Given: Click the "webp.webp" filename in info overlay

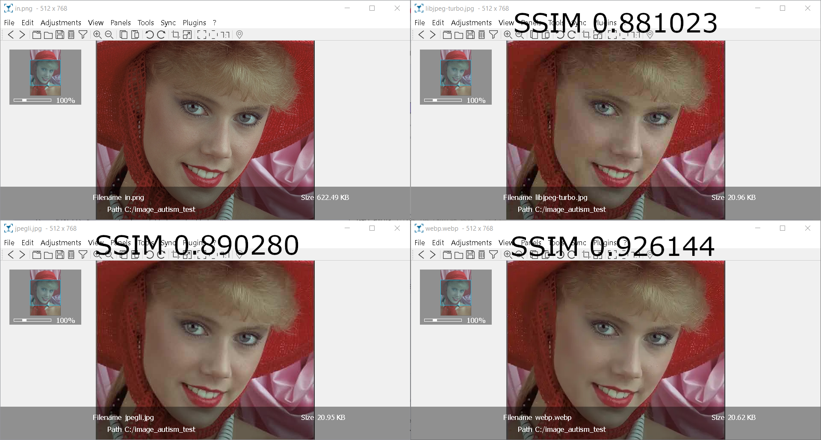Looking at the screenshot, I should tap(553, 417).
